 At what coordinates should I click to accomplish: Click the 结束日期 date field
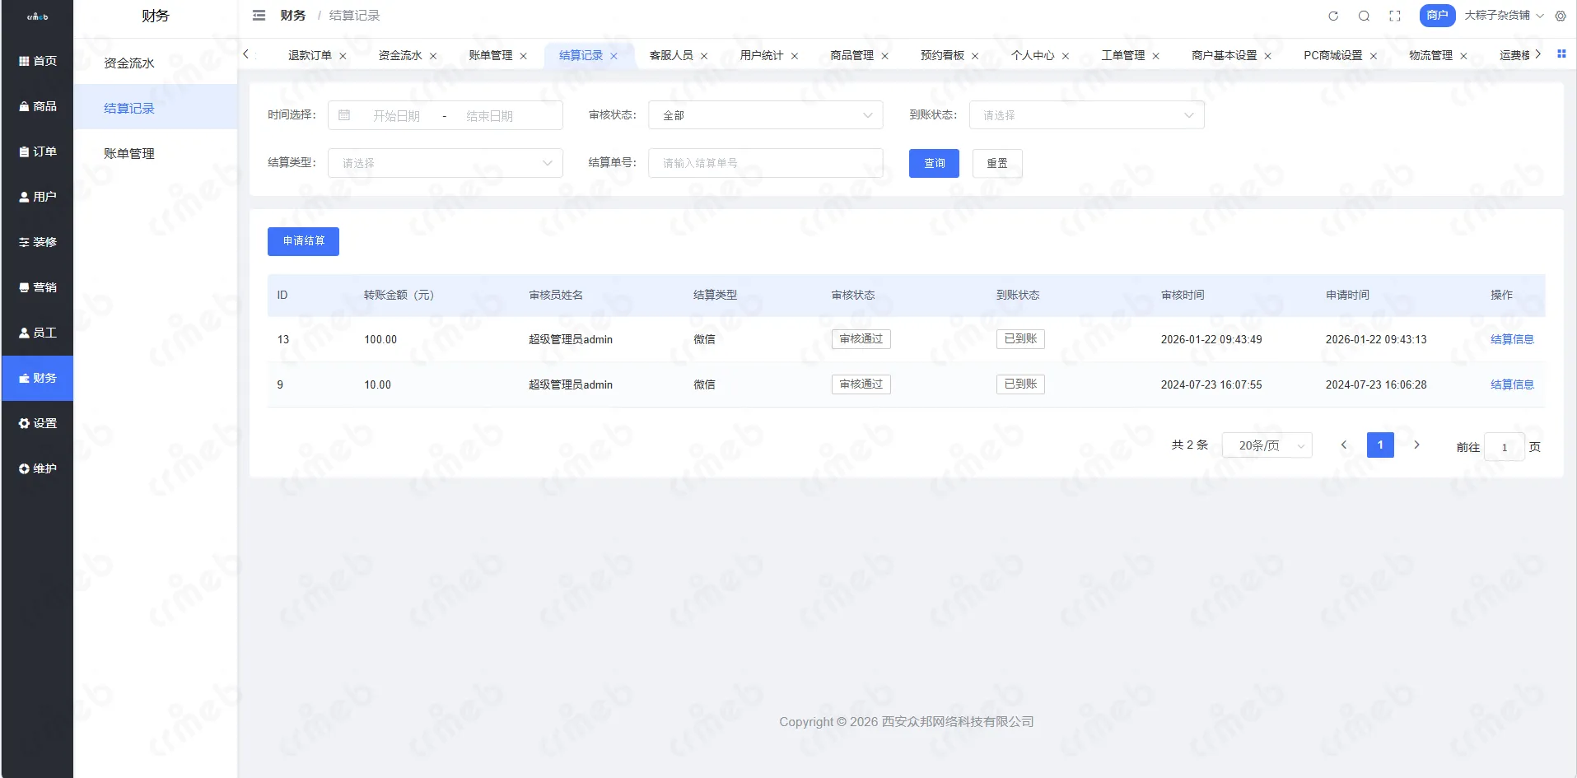tap(490, 116)
